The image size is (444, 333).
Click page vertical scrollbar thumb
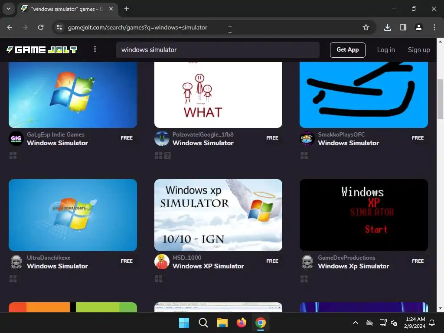point(440,99)
